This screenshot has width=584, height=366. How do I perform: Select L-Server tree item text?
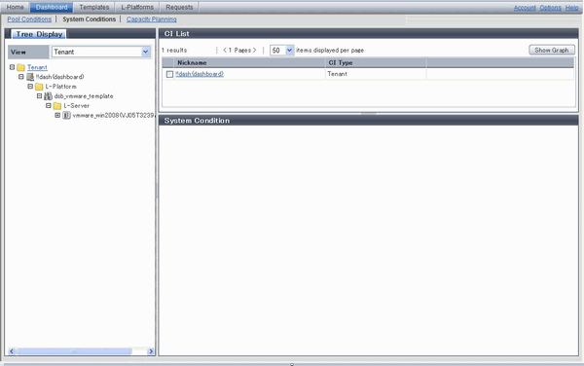(x=76, y=106)
